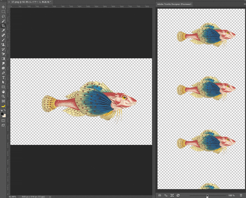
Task: Select the Magic Wand tool
Action: tap(3, 21)
